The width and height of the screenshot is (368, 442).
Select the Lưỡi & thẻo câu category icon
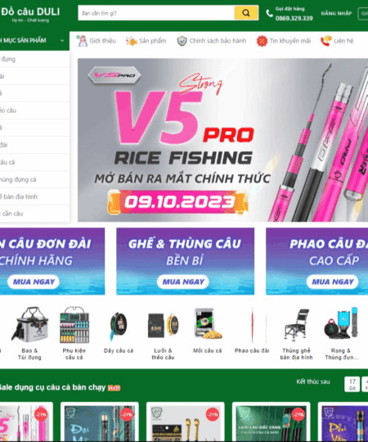[x=163, y=326]
